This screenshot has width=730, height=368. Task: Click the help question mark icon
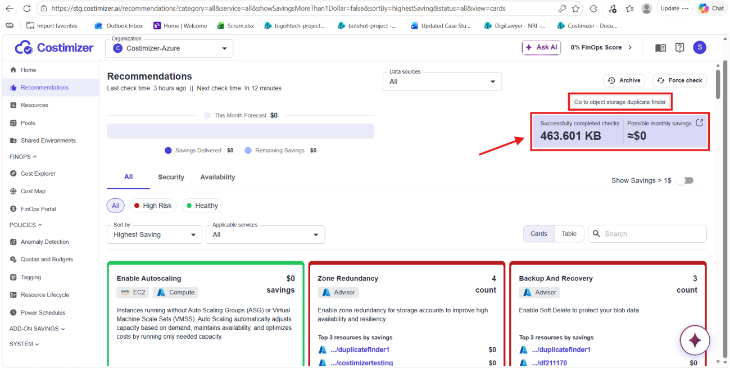[x=680, y=48]
